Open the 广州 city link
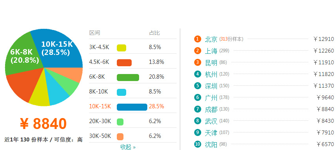Image resolution: width=336 pixels, height=150 pixels. (211, 98)
